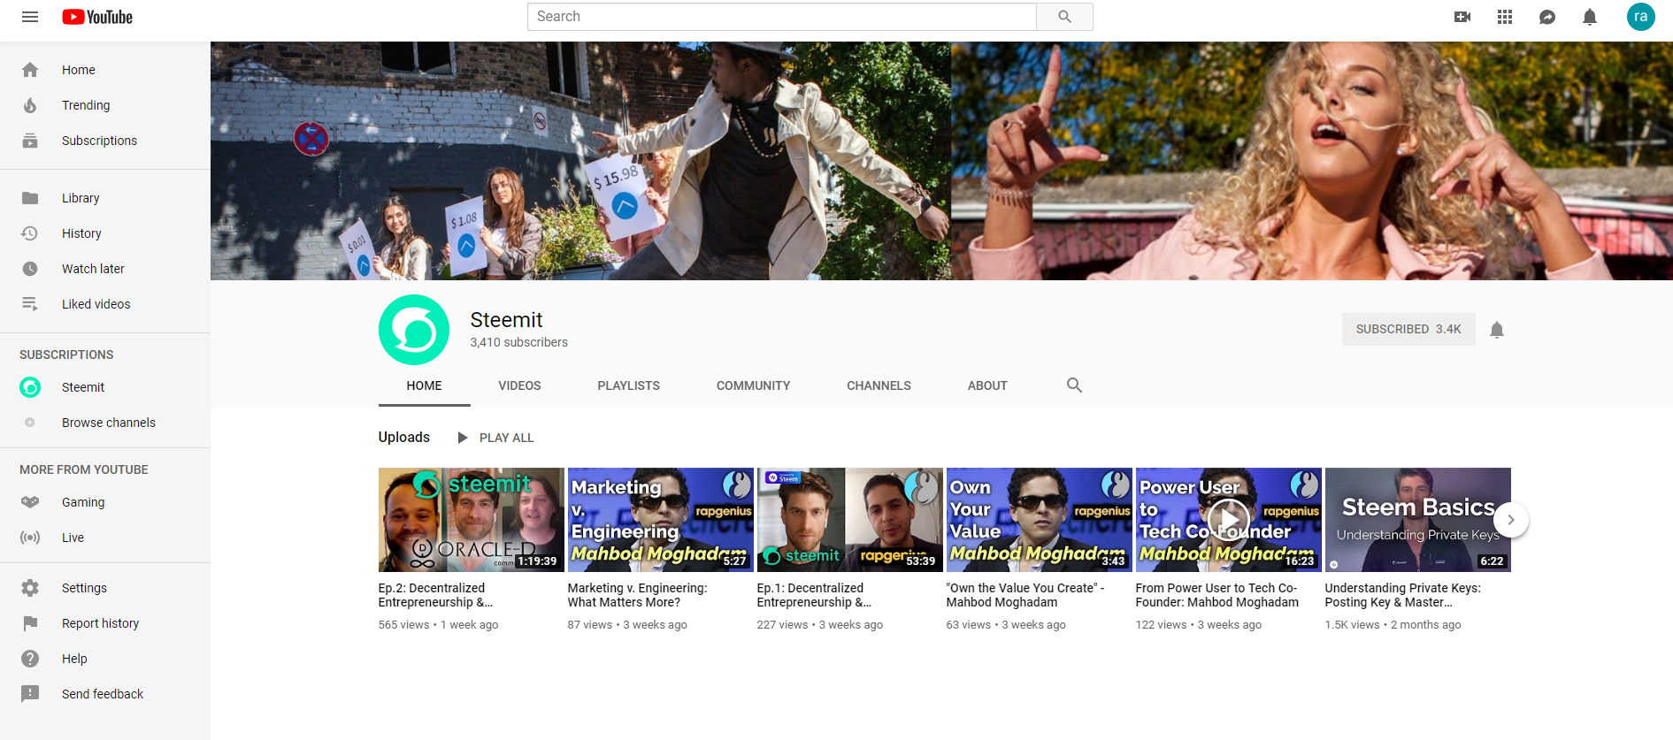Open the hamburger guide menu
The height and width of the screenshot is (740, 1673).
pyautogui.click(x=30, y=17)
